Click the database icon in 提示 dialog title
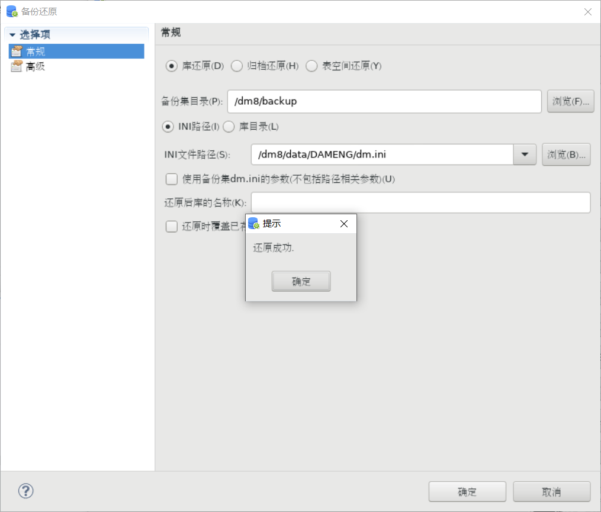This screenshot has width=601, height=512. click(254, 223)
